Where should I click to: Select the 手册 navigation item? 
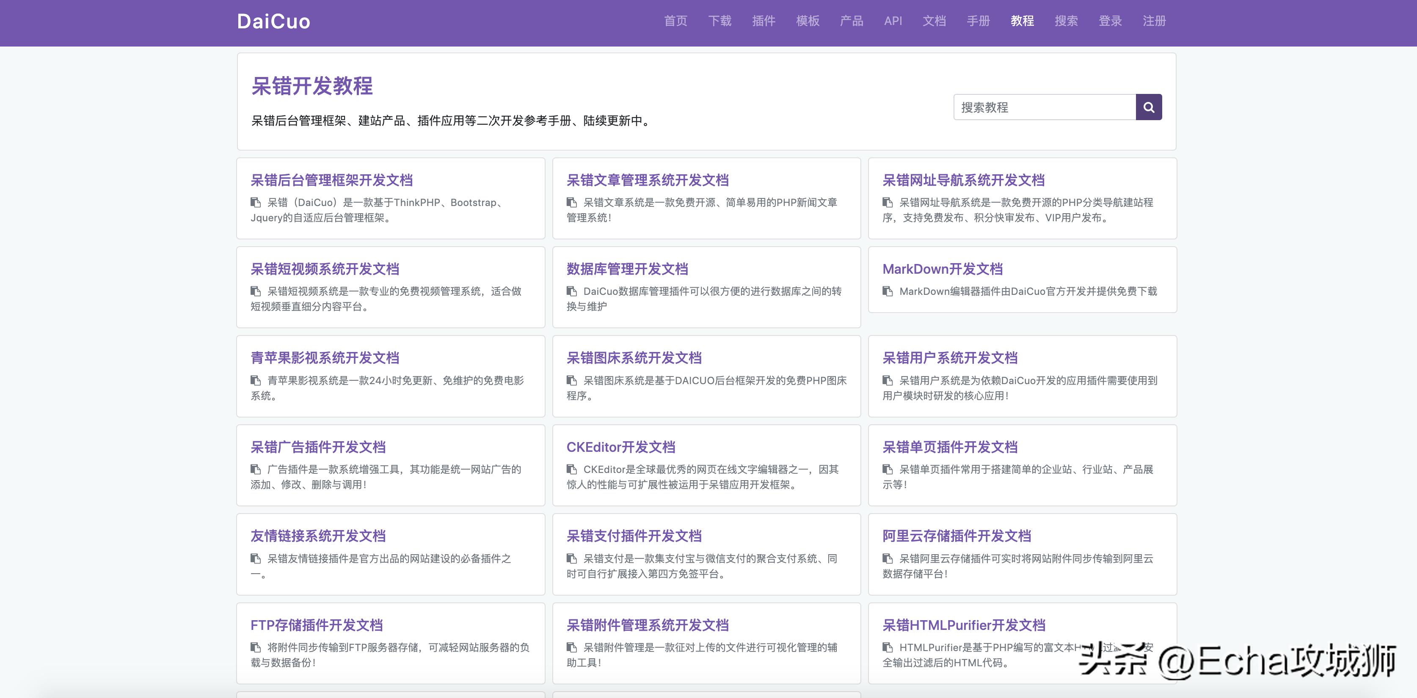pos(978,21)
